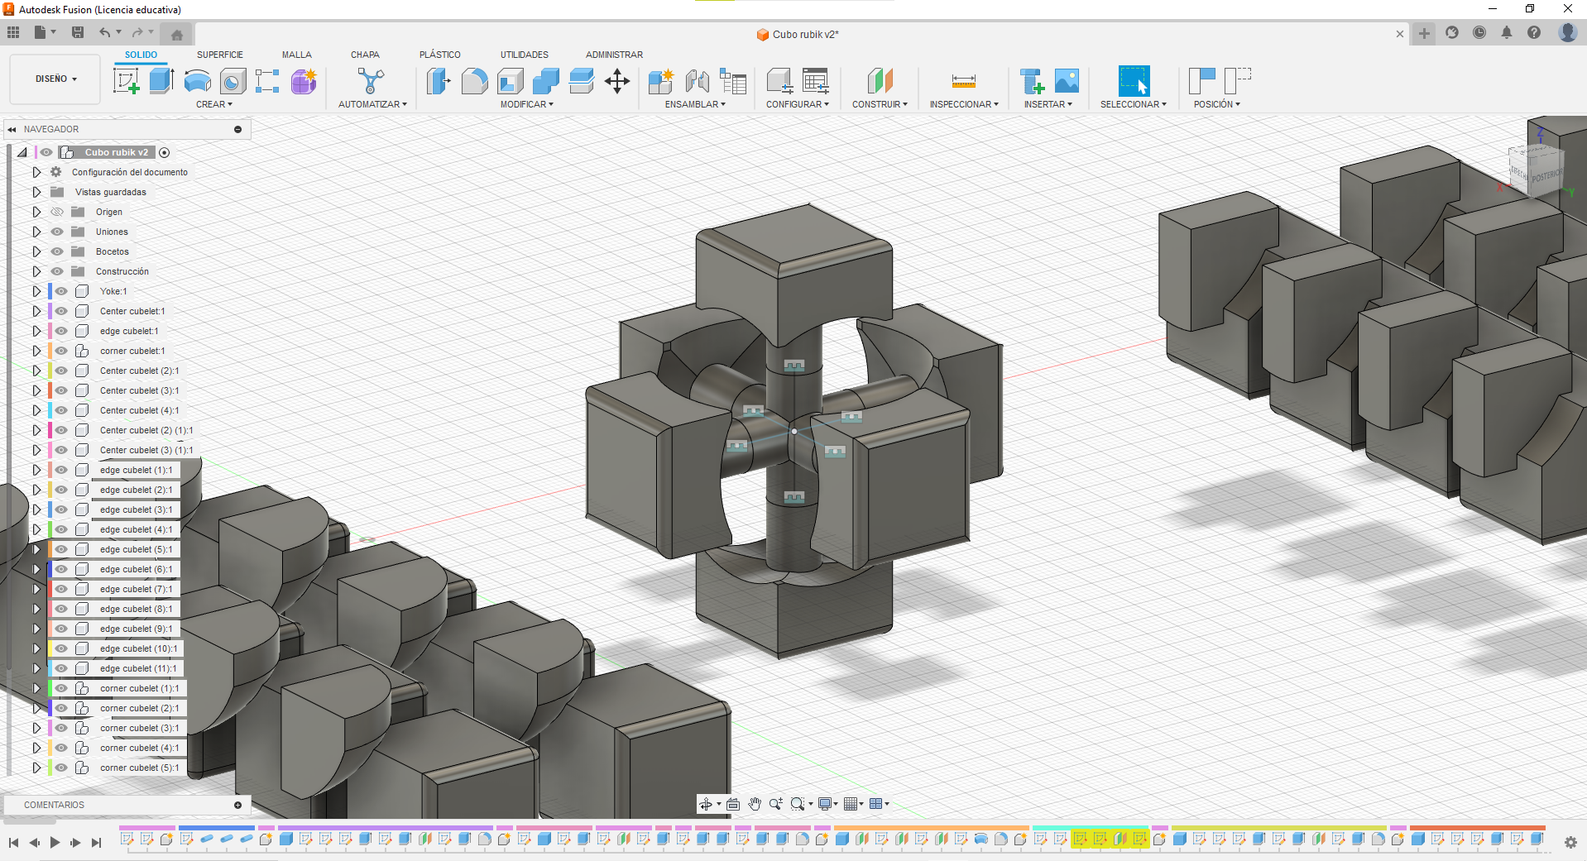
Task: Choose the Extrude tool icon
Action: point(161,81)
